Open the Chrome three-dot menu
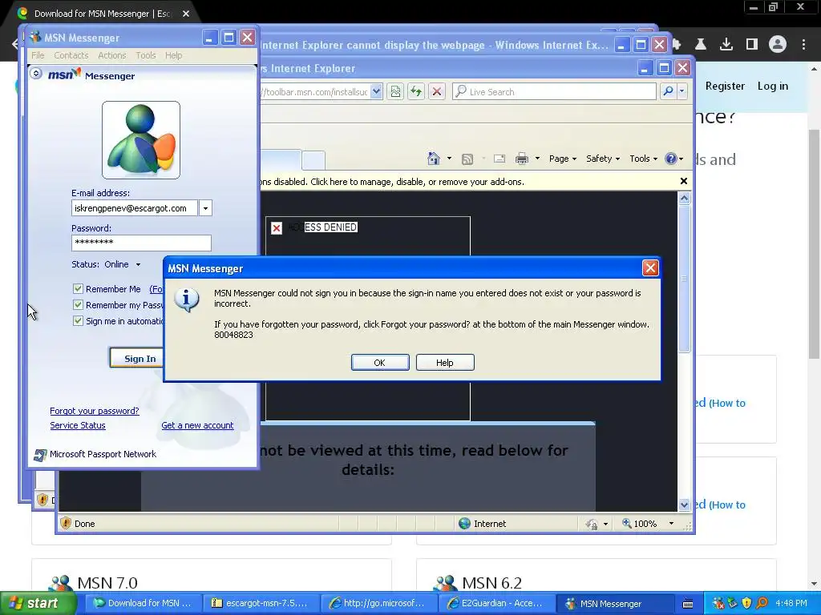The width and height of the screenshot is (821, 615). point(803,45)
